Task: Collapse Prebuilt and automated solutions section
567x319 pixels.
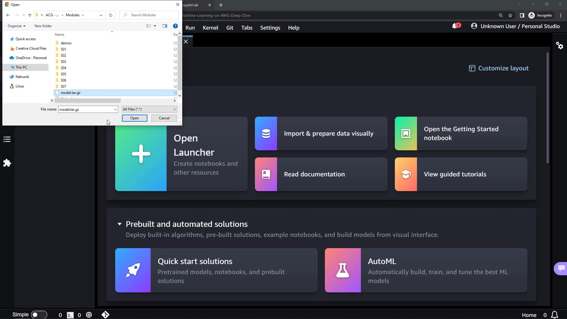Action: [x=120, y=224]
